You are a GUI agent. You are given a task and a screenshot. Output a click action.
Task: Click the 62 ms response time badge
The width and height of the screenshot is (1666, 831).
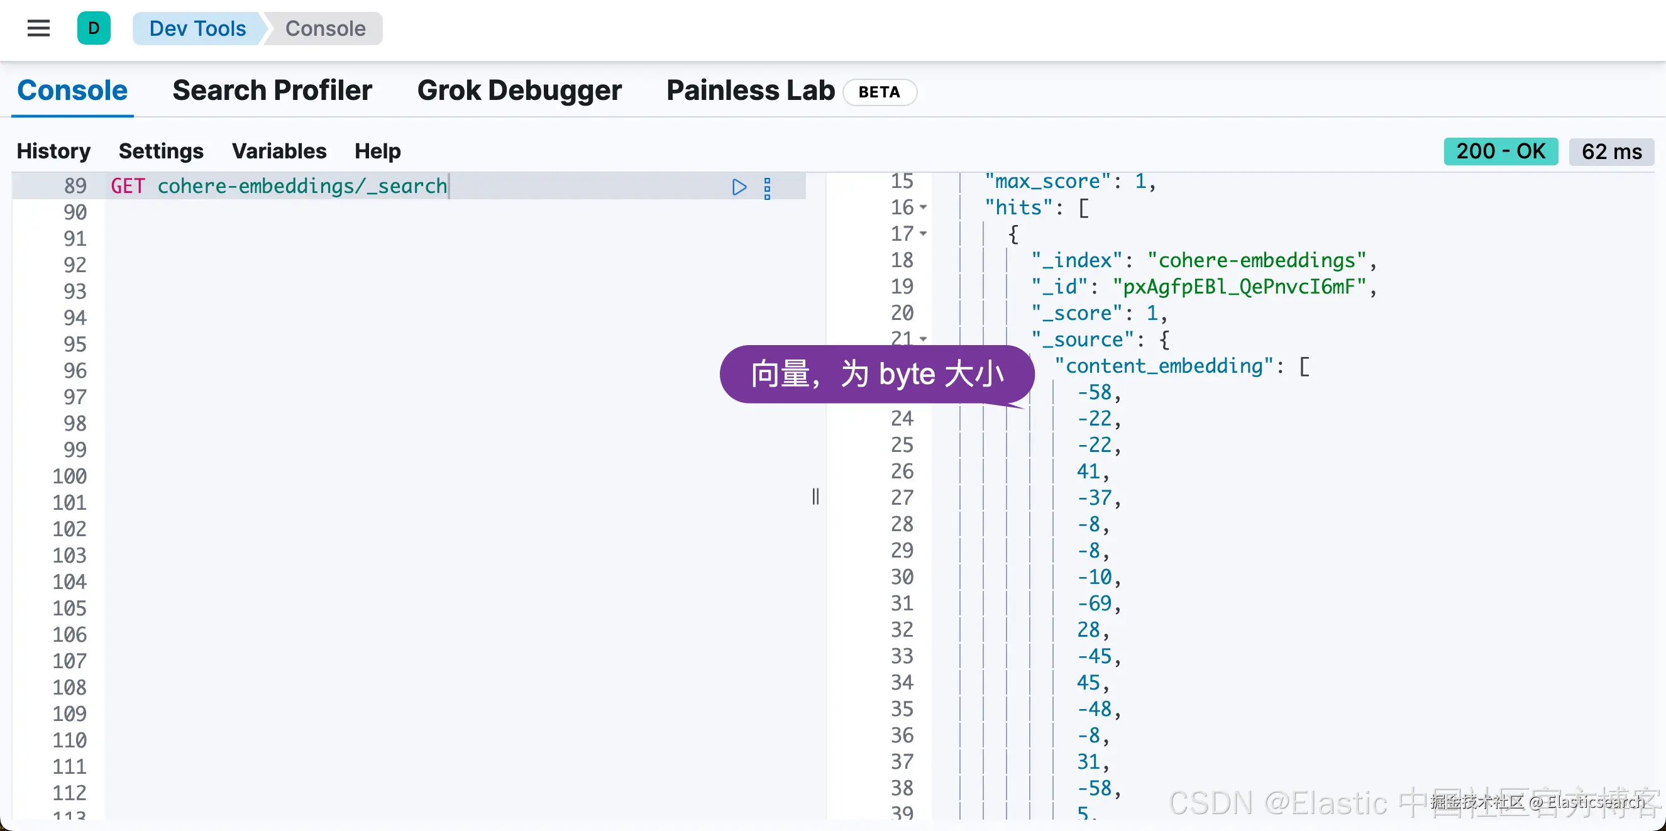click(x=1611, y=151)
